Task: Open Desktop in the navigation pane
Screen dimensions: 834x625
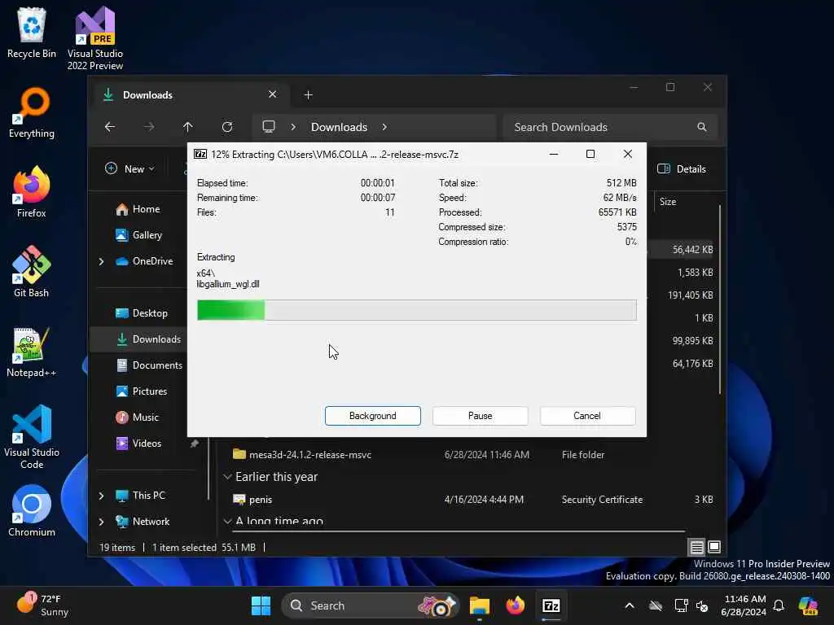Action: coord(142,313)
